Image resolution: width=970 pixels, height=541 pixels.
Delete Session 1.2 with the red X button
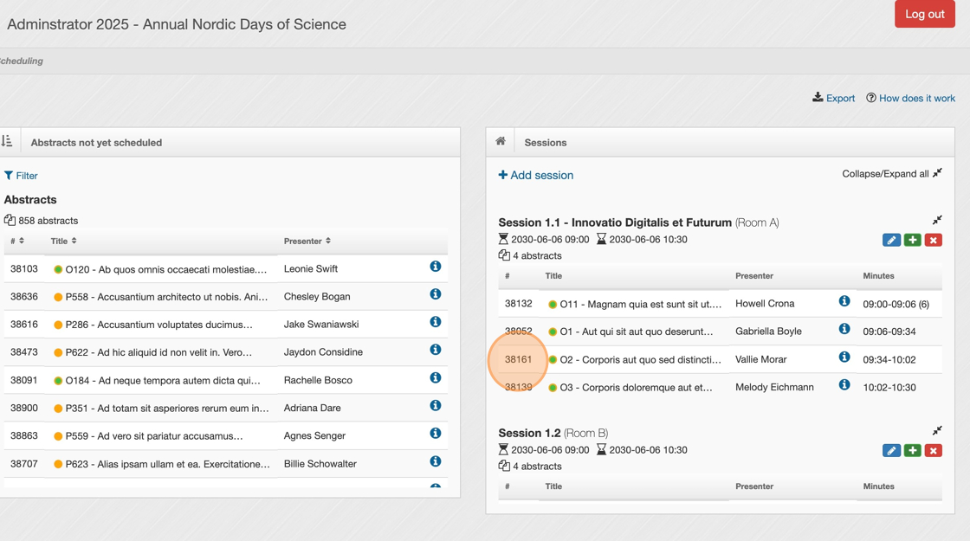(x=933, y=450)
